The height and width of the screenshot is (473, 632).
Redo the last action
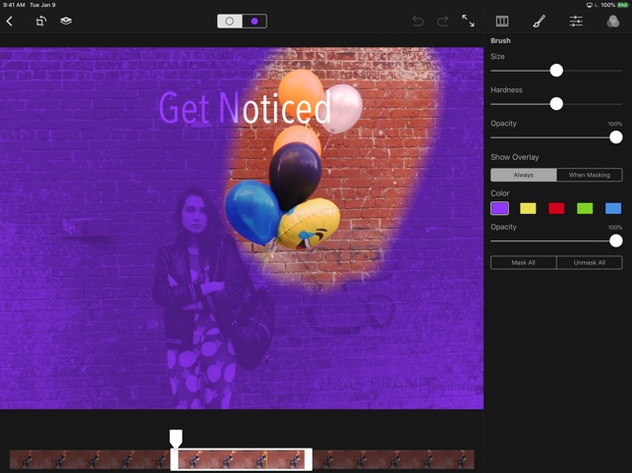tap(442, 21)
